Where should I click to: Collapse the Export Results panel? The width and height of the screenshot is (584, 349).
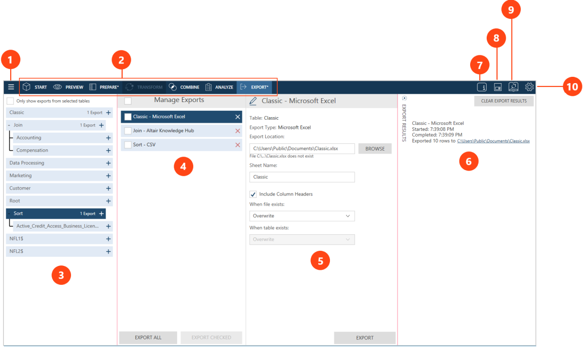click(404, 98)
